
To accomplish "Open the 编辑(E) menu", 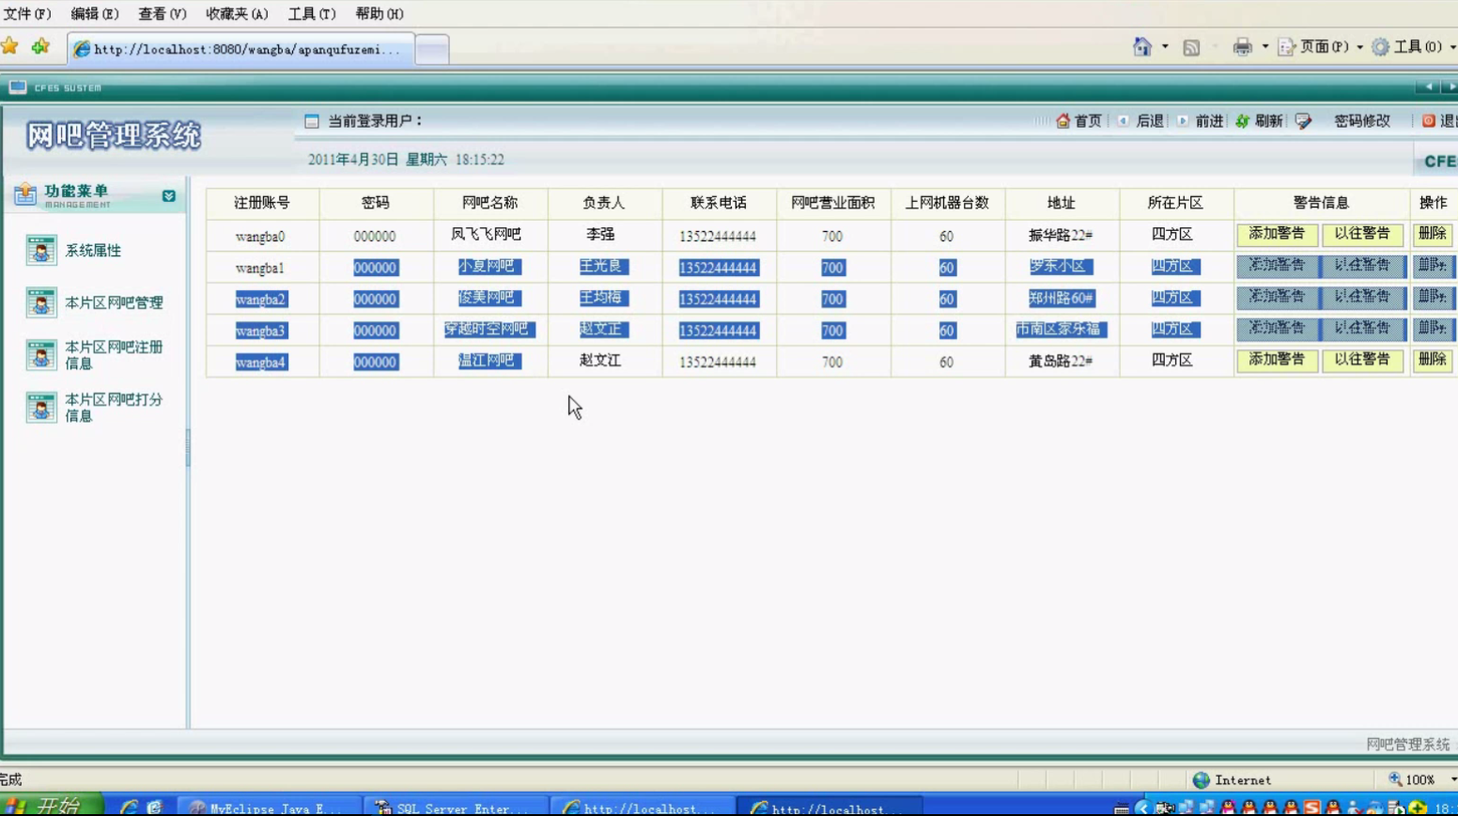I will coord(95,14).
